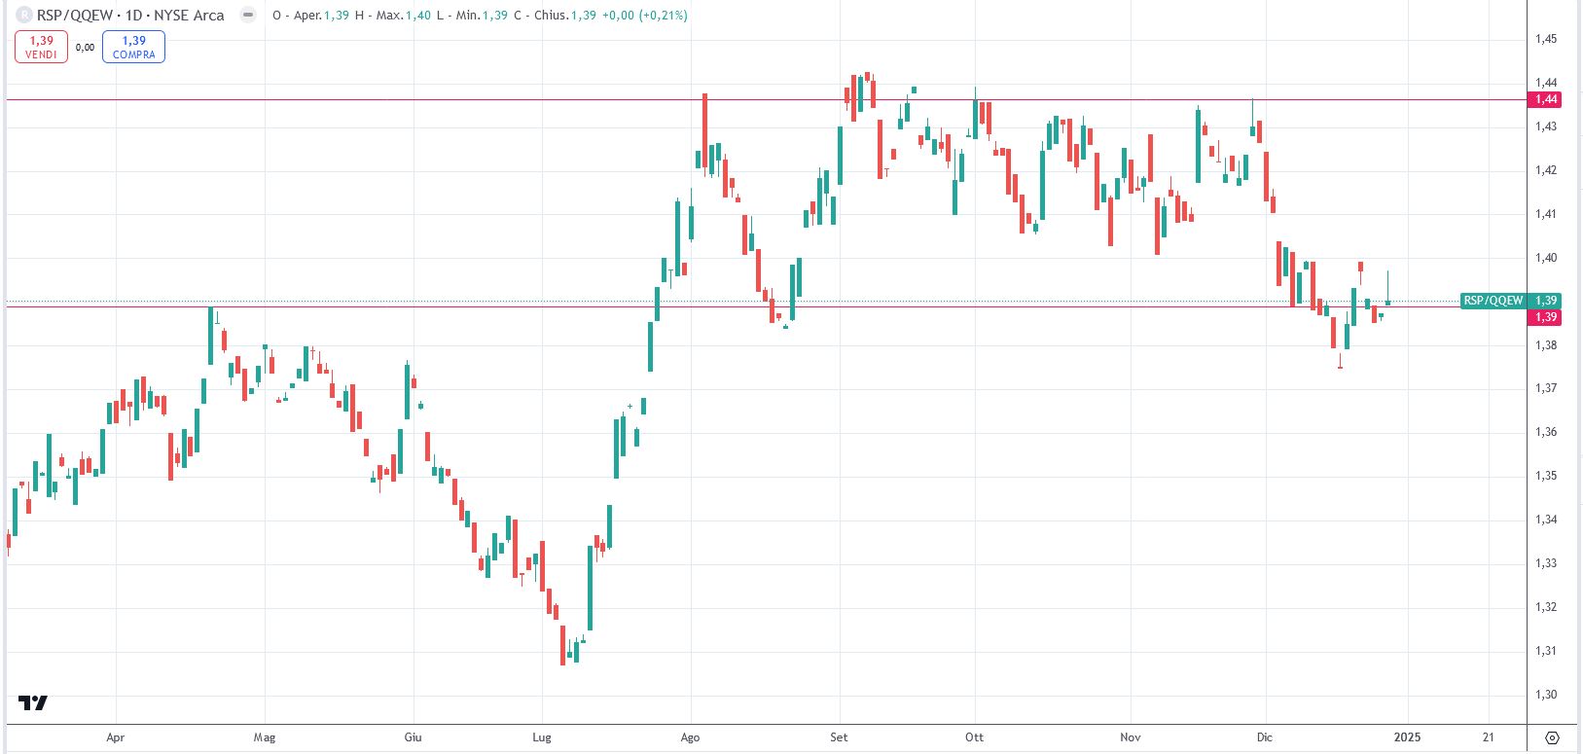Viewport: 1583px width, 754px height.
Task: Click the 1,37 price scale label
Action: [x=1546, y=388]
